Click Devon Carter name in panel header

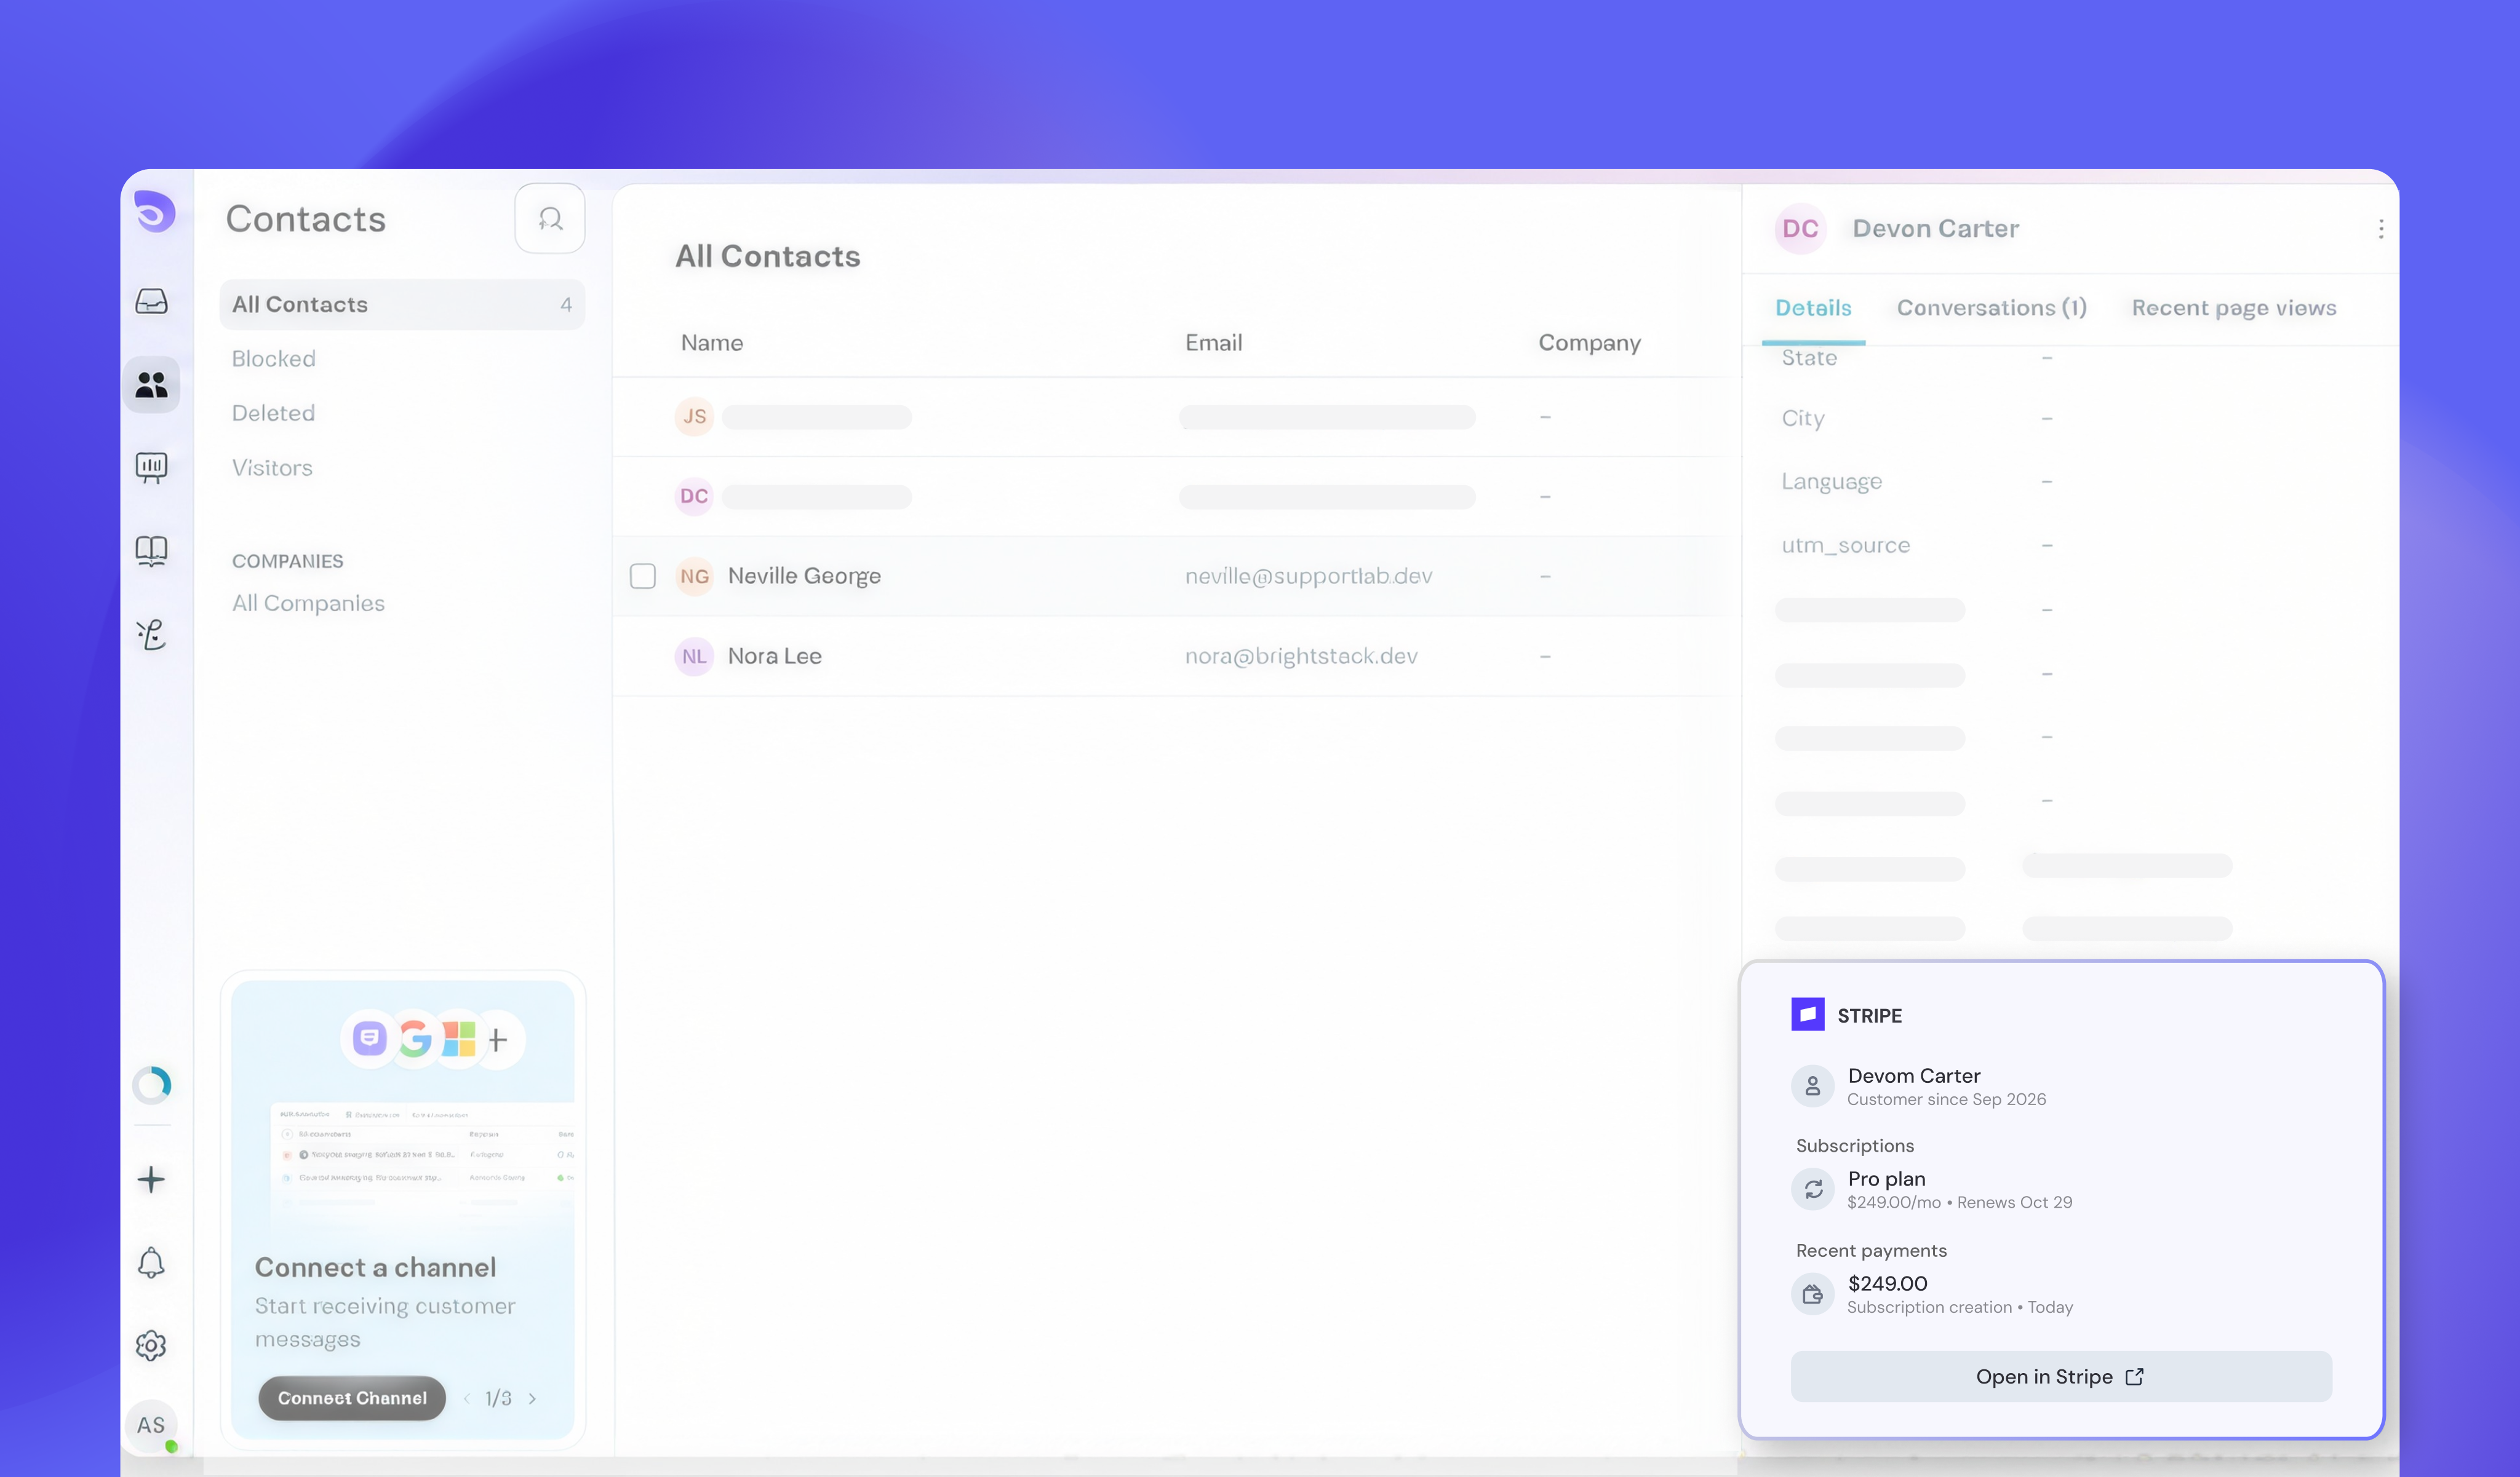coord(1935,229)
